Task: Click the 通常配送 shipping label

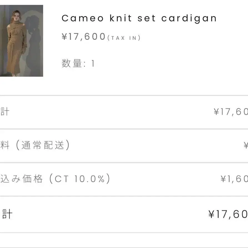Action: pyautogui.click(x=43, y=145)
